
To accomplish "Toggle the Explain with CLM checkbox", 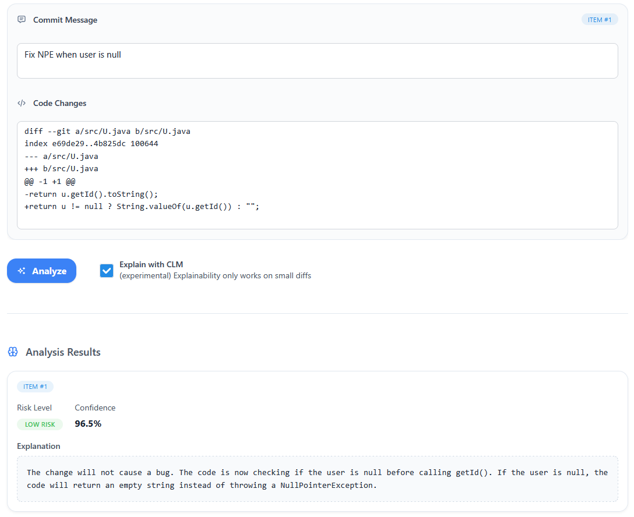I will (107, 271).
